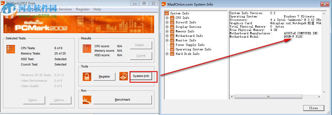Click the Submit results button
This screenshot has width=332, height=115.
click(x=141, y=56)
